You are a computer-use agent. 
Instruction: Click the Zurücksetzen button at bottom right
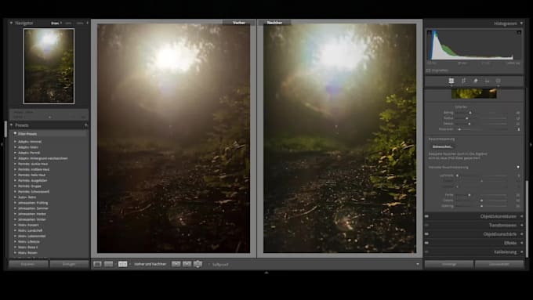coord(499,264)
